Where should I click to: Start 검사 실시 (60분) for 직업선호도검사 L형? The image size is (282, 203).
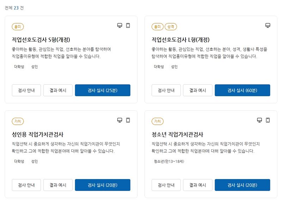click(242, 90)
